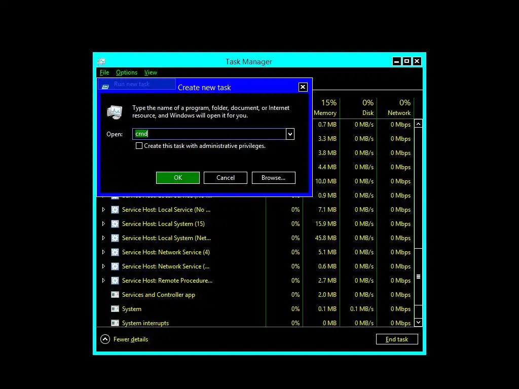Click the Open text input field

(209, 134)
